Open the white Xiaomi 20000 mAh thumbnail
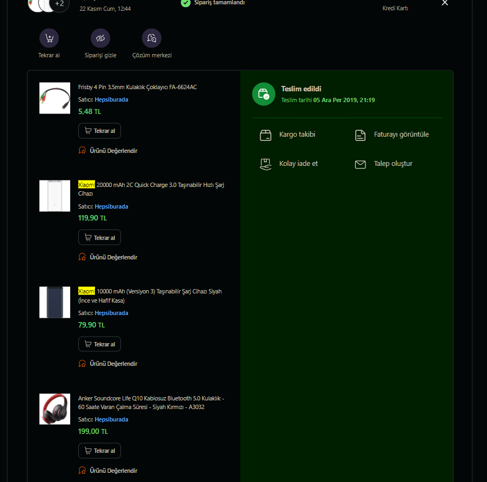This screenshot has height=482, width=487. click(55, 196)
